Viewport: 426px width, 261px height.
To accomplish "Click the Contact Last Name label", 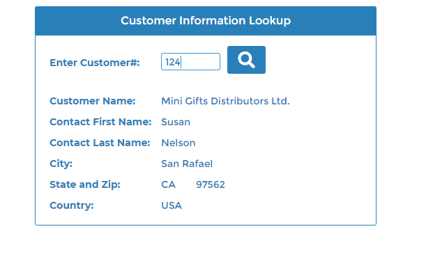I will coord(100,143).
